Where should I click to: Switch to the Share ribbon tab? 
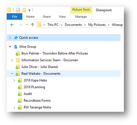[47, 17]
